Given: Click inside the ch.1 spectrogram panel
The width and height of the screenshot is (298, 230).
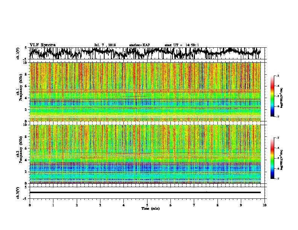Looking at the screenshot, I should 145,92.
